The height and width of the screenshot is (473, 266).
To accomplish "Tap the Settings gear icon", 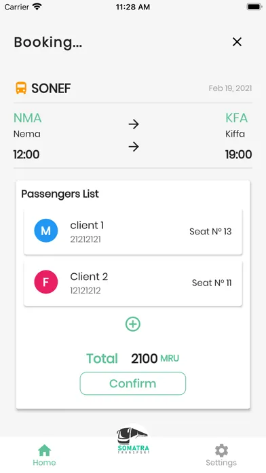I will [221, 451].
